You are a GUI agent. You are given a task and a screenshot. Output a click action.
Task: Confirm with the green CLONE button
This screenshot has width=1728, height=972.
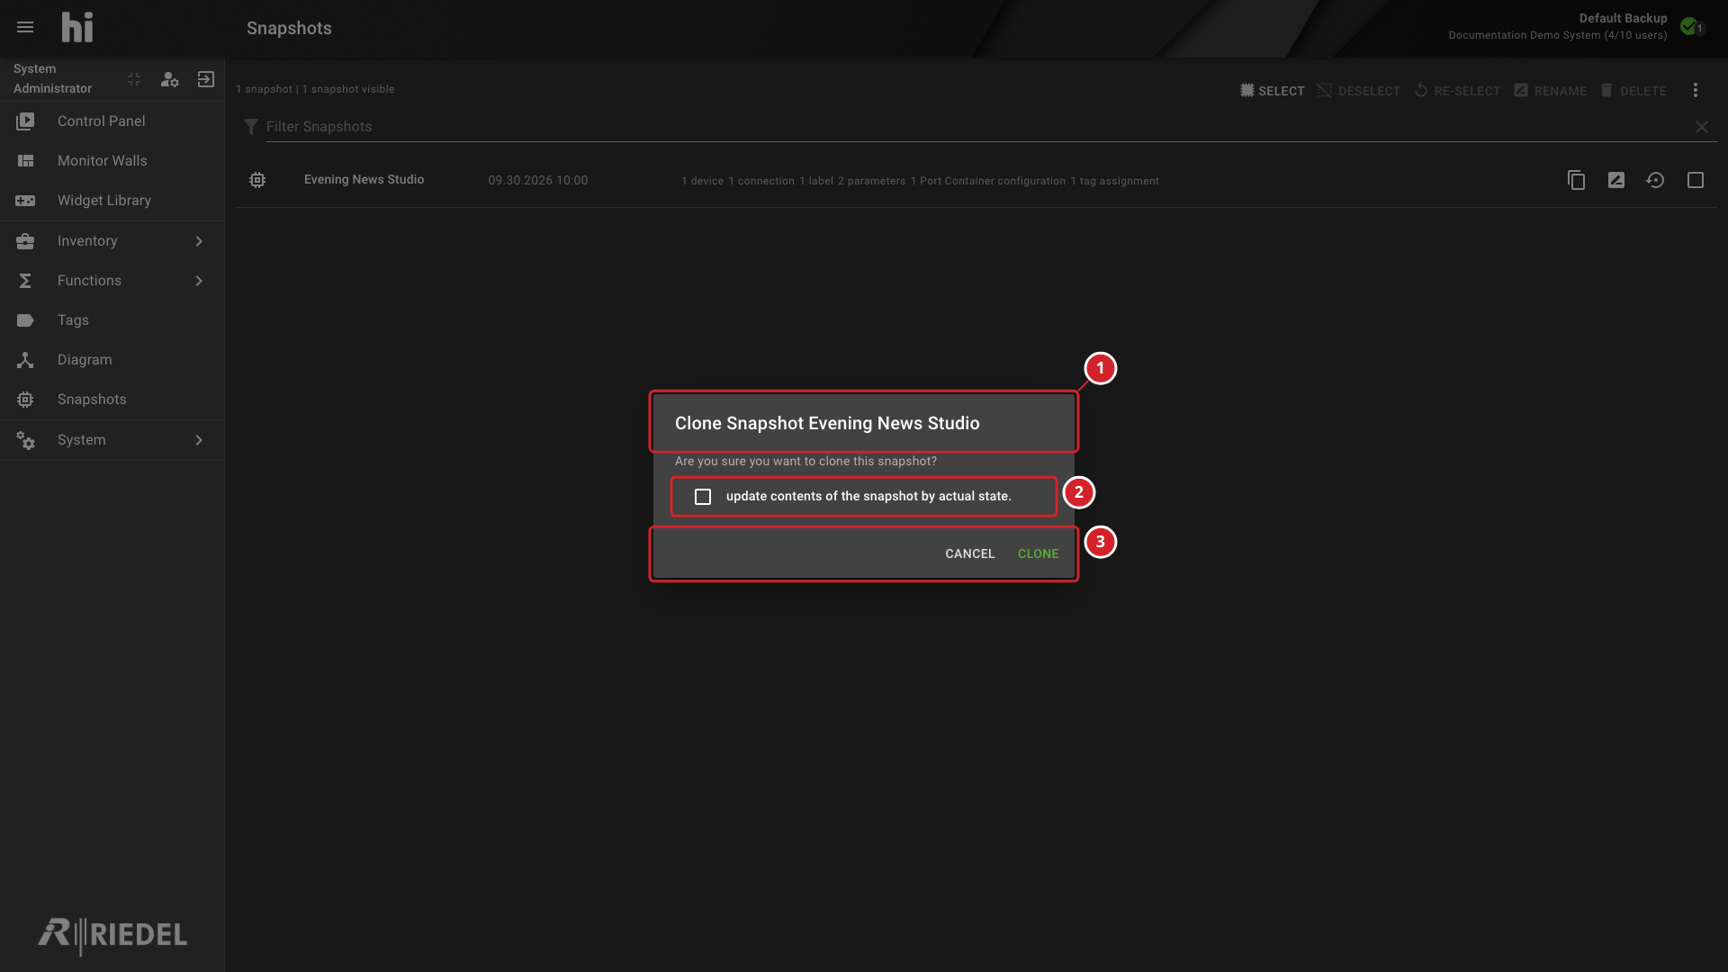[x=1038, y=553]
